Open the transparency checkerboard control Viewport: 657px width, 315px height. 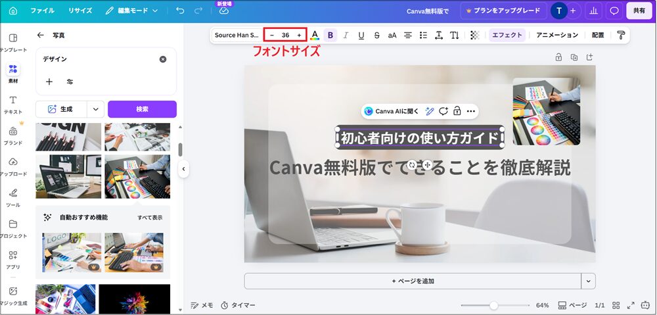point(474,36)
